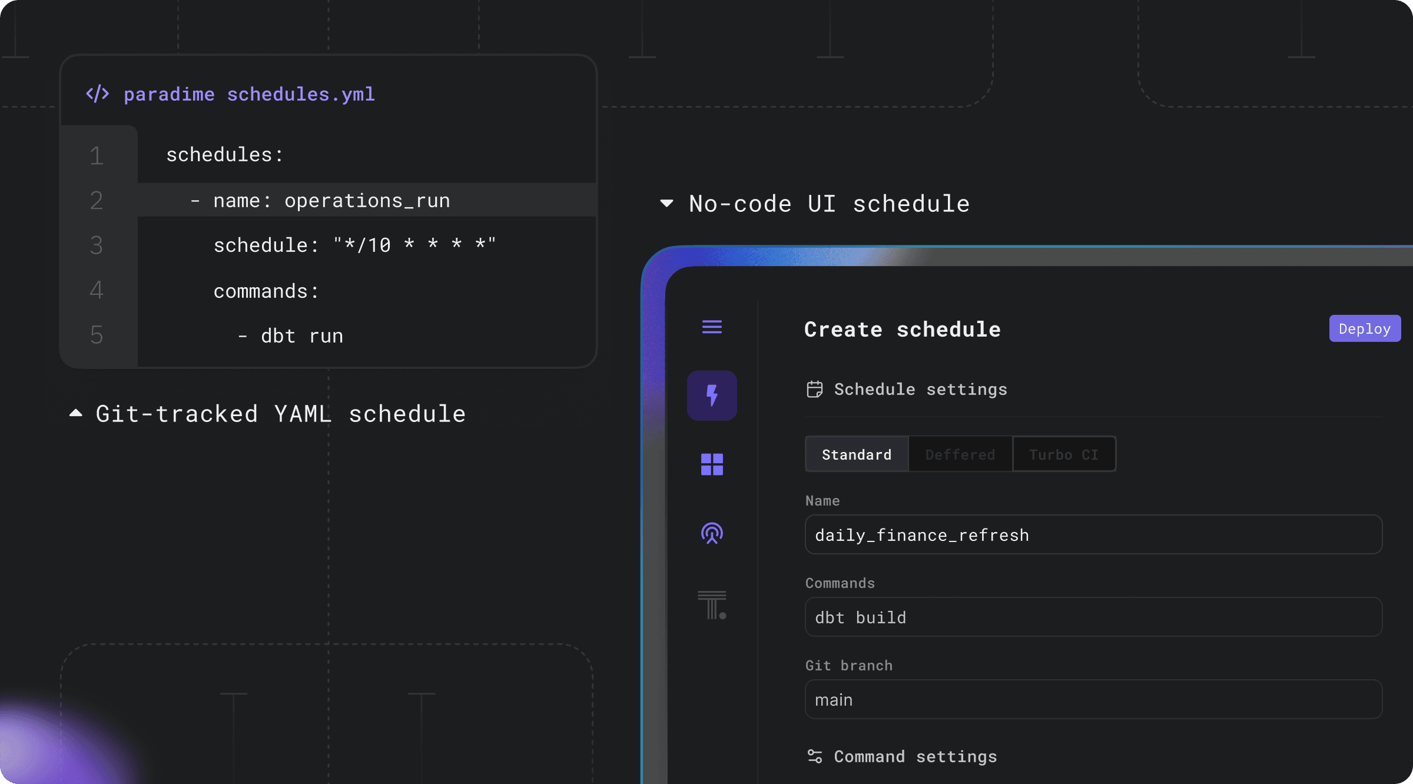Click the Name field with daily_finance_refresh

pos(1093,534)
